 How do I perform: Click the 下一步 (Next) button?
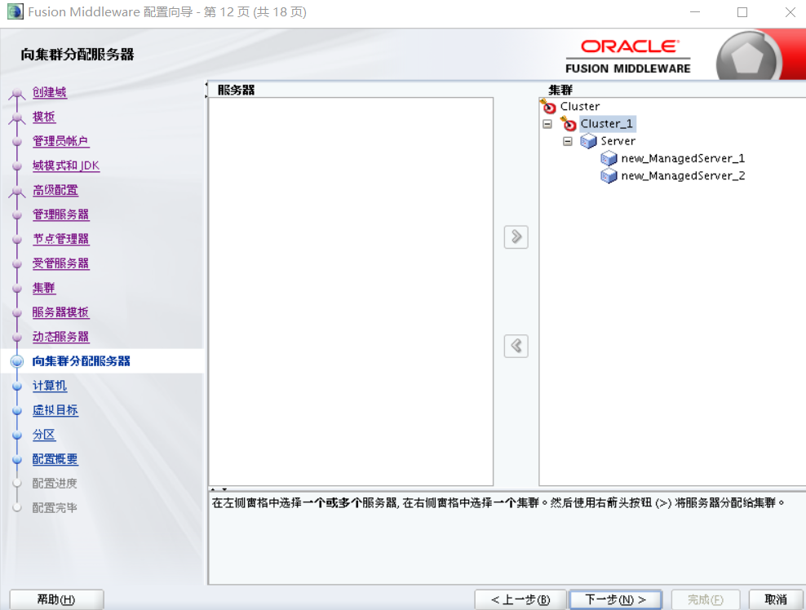click(x=615, y=599)
